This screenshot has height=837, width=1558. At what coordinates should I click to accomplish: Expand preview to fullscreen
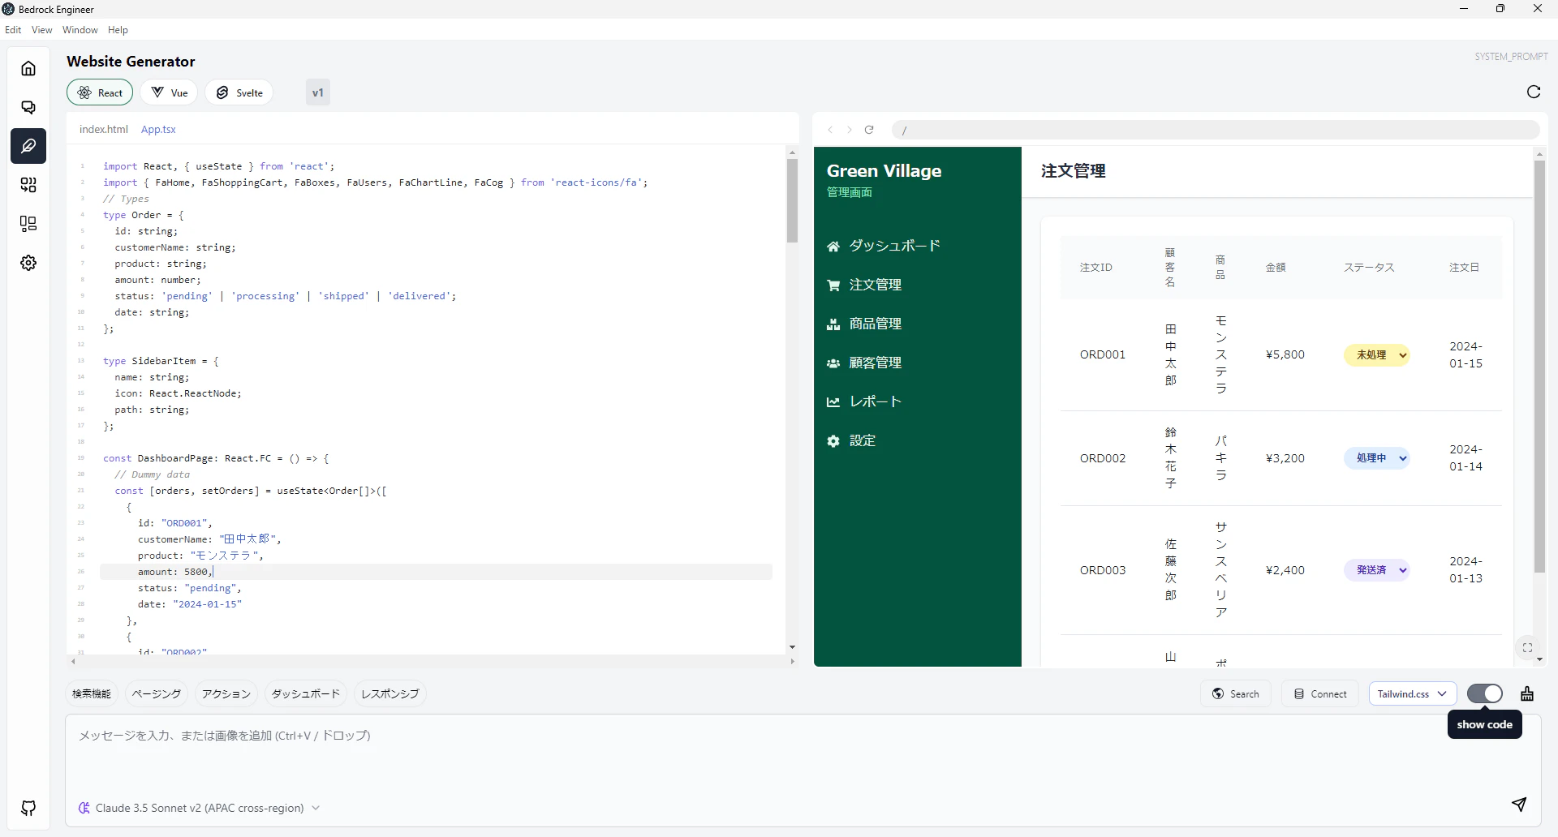pyautogui.click(x=1527, y=647)
